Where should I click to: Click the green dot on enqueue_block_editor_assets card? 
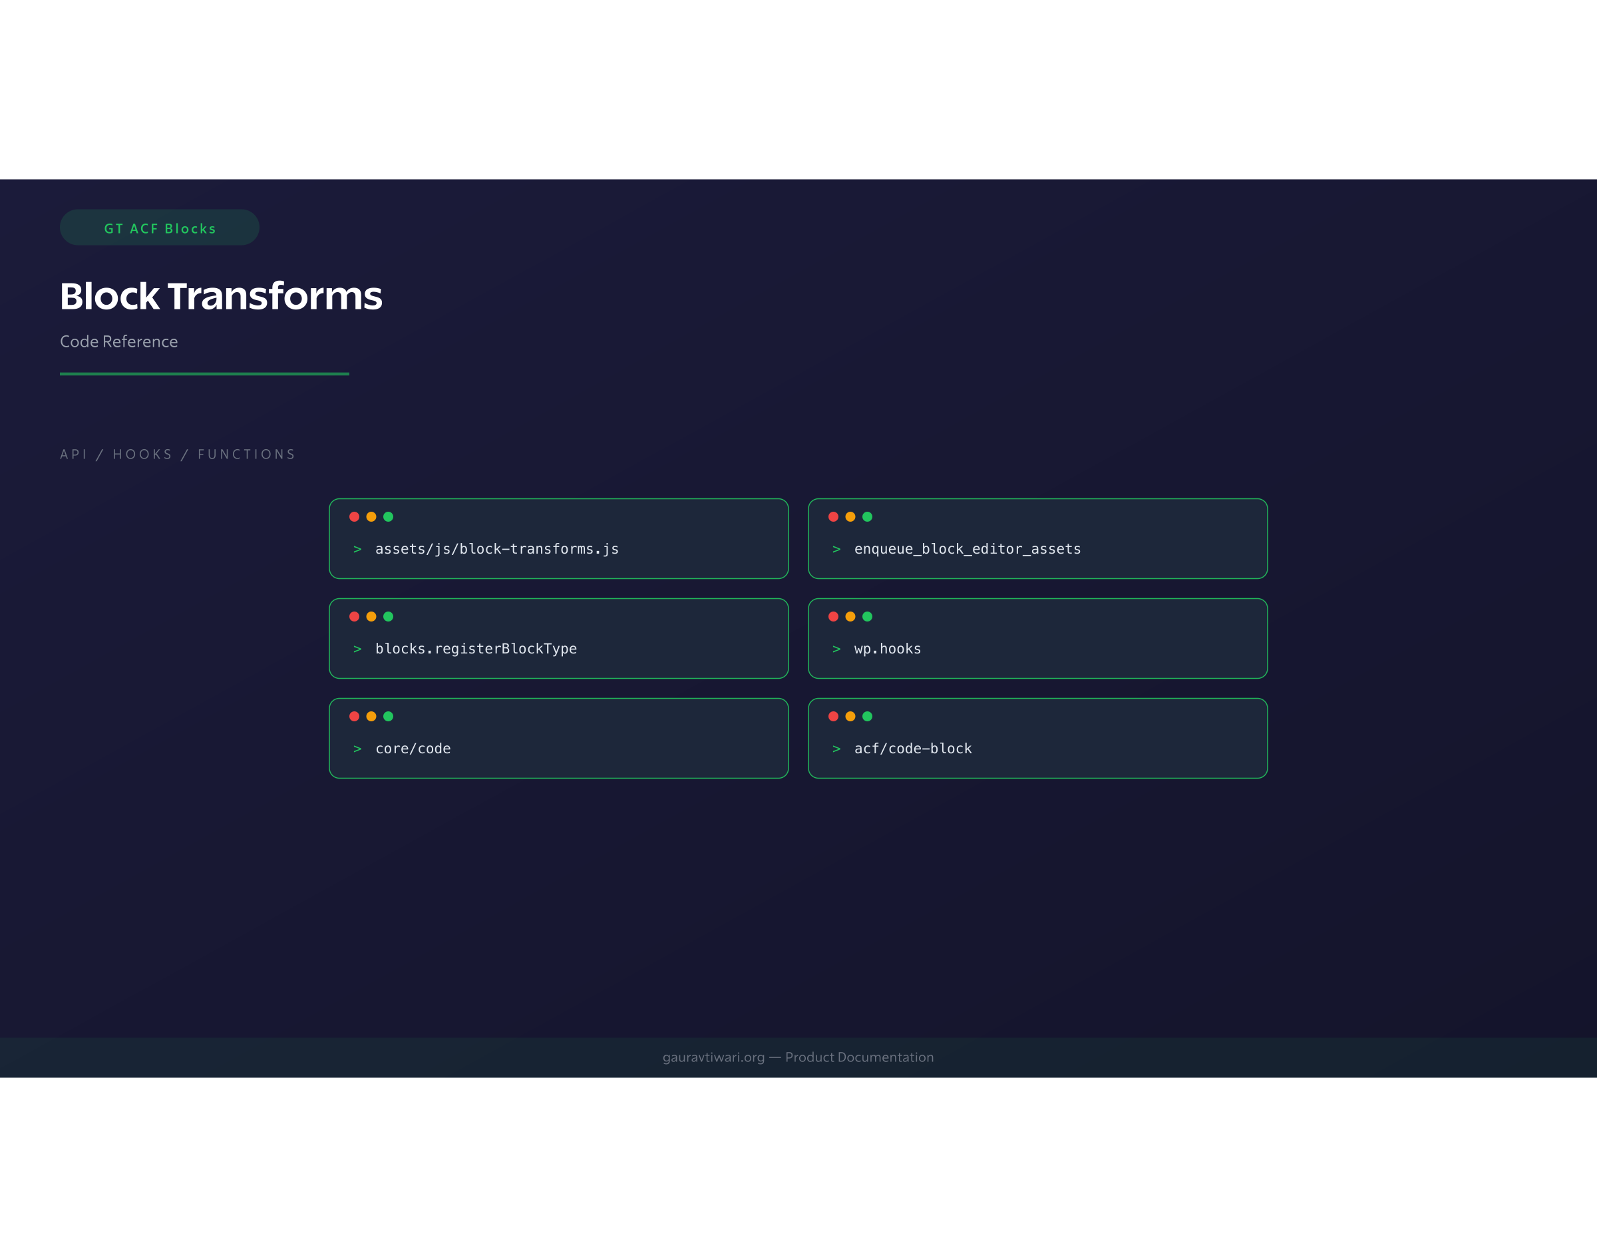pos(868,516)
